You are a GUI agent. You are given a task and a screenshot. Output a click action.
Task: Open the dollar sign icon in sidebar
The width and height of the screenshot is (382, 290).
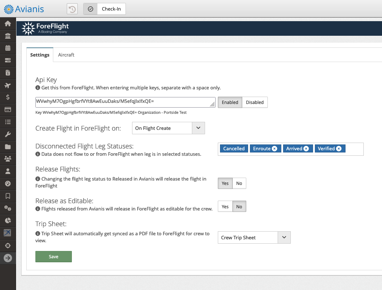(8, 97)
